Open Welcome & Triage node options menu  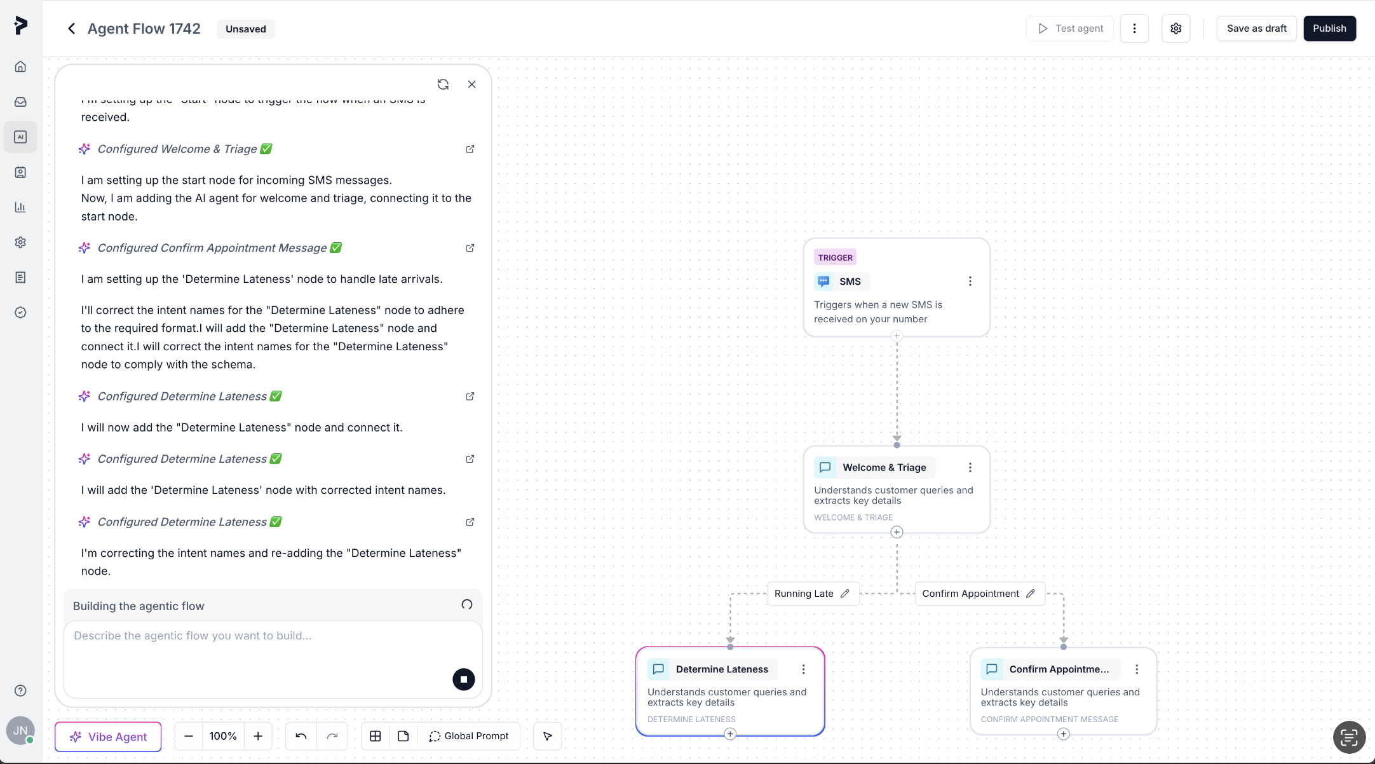(x=970, y=468)
